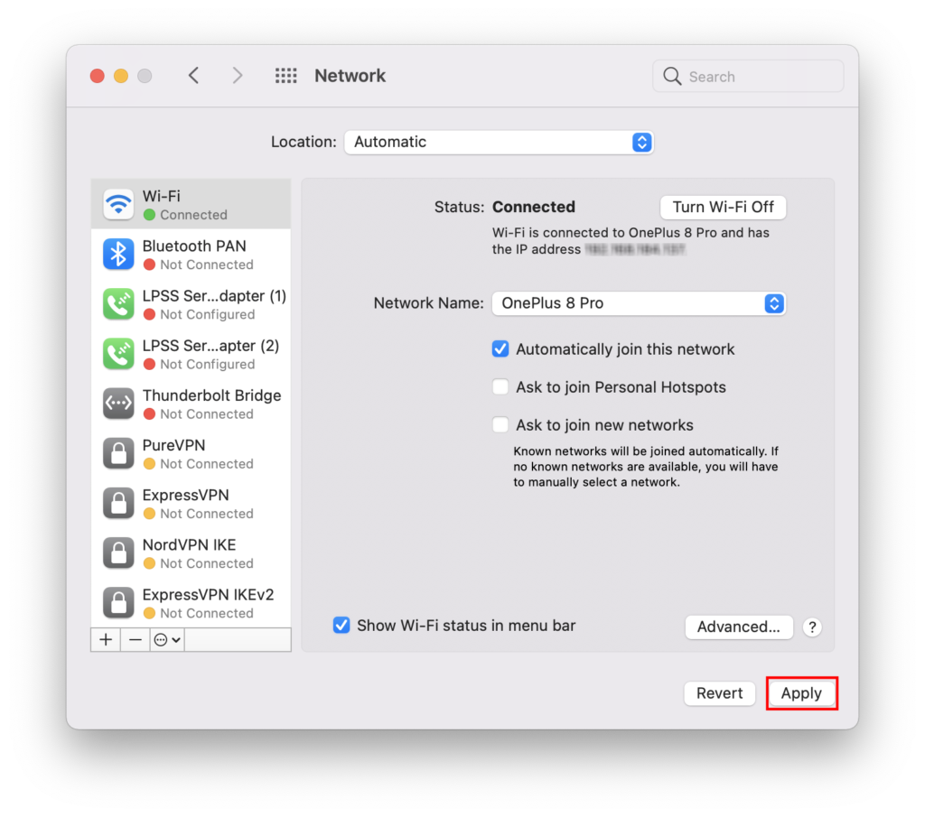Open Advanced... Wi-Fi settings
925x817 pixels.
739,627
